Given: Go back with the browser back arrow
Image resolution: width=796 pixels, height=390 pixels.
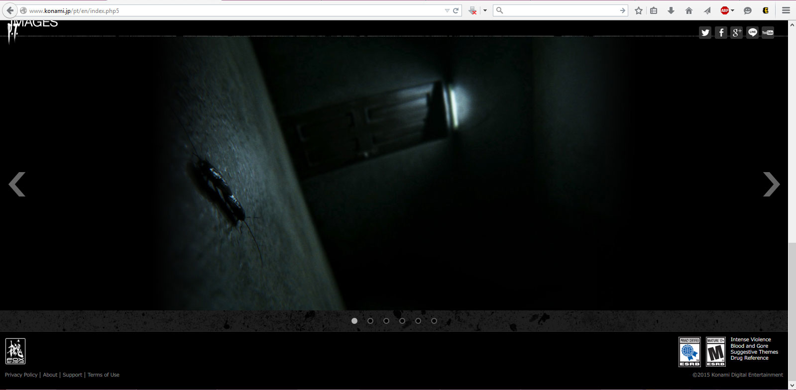Looking at the screenshot, I should click(10, 10).
